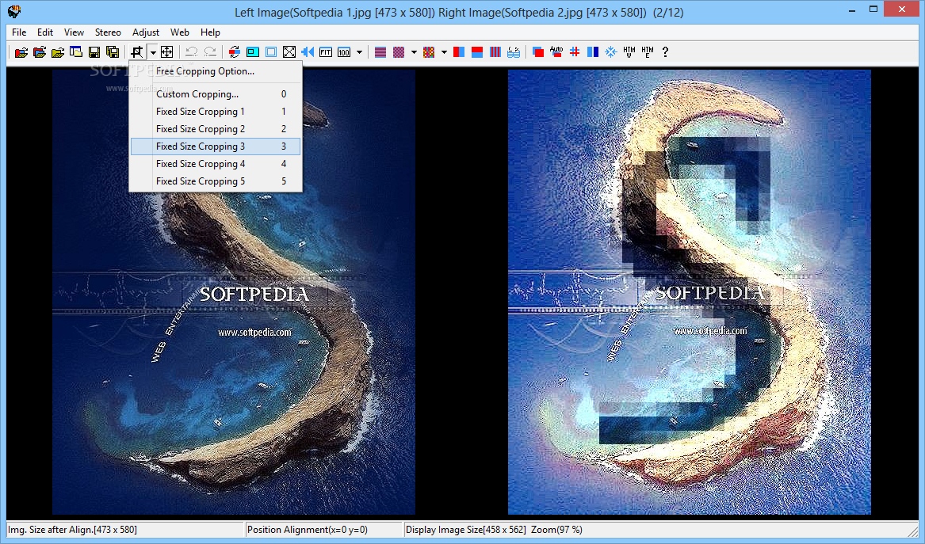Click the light blue border frame icon

coord(271,51)
